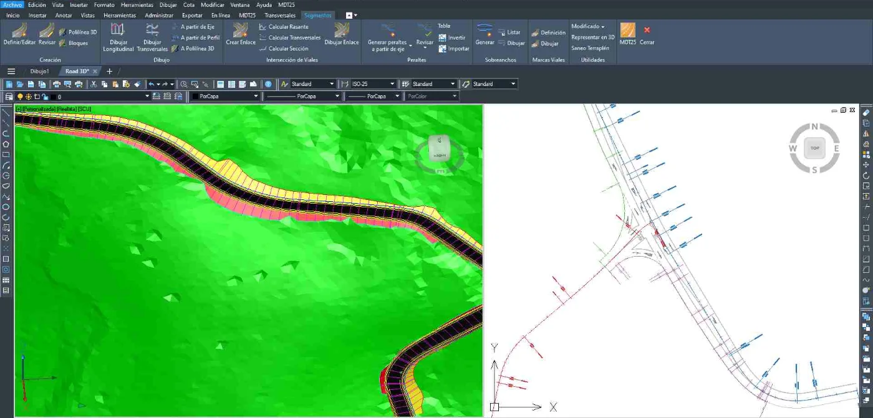Click Definición in Marcas Viales group
This screenshot has height=418, width=873.
click(x=549, y=32)
